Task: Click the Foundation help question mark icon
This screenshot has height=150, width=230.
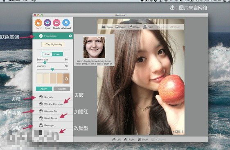Action: 70,36
